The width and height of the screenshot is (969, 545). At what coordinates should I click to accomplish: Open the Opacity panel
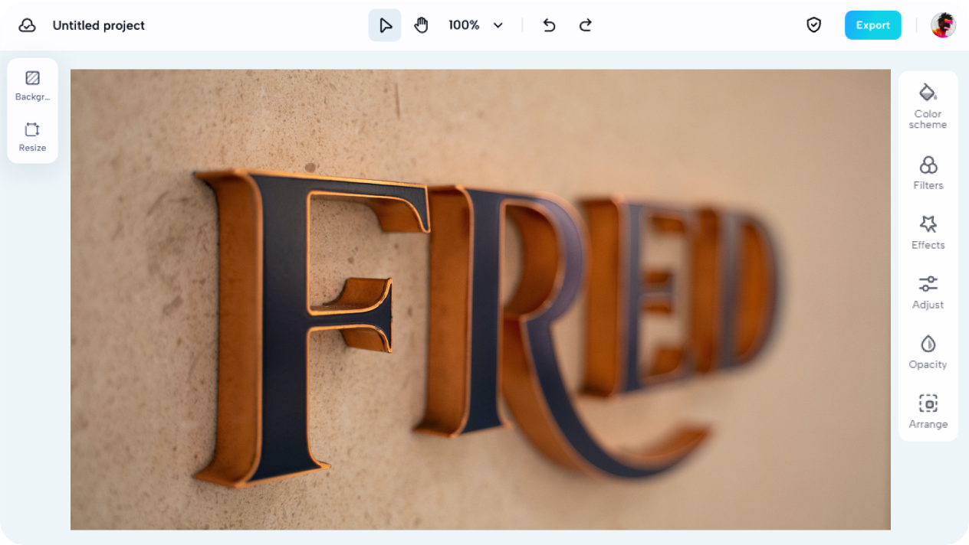[x=928, y=352]
